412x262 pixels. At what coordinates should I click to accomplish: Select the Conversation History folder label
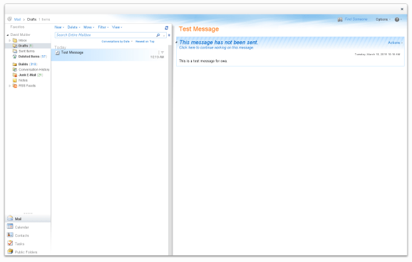pyautogui.click(x=34, y=70)
